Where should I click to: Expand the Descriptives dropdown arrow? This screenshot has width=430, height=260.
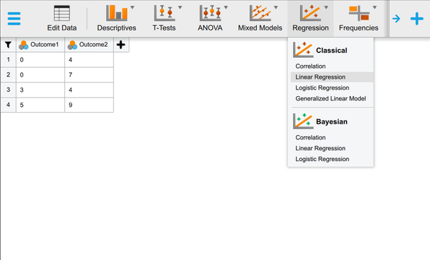133,7
